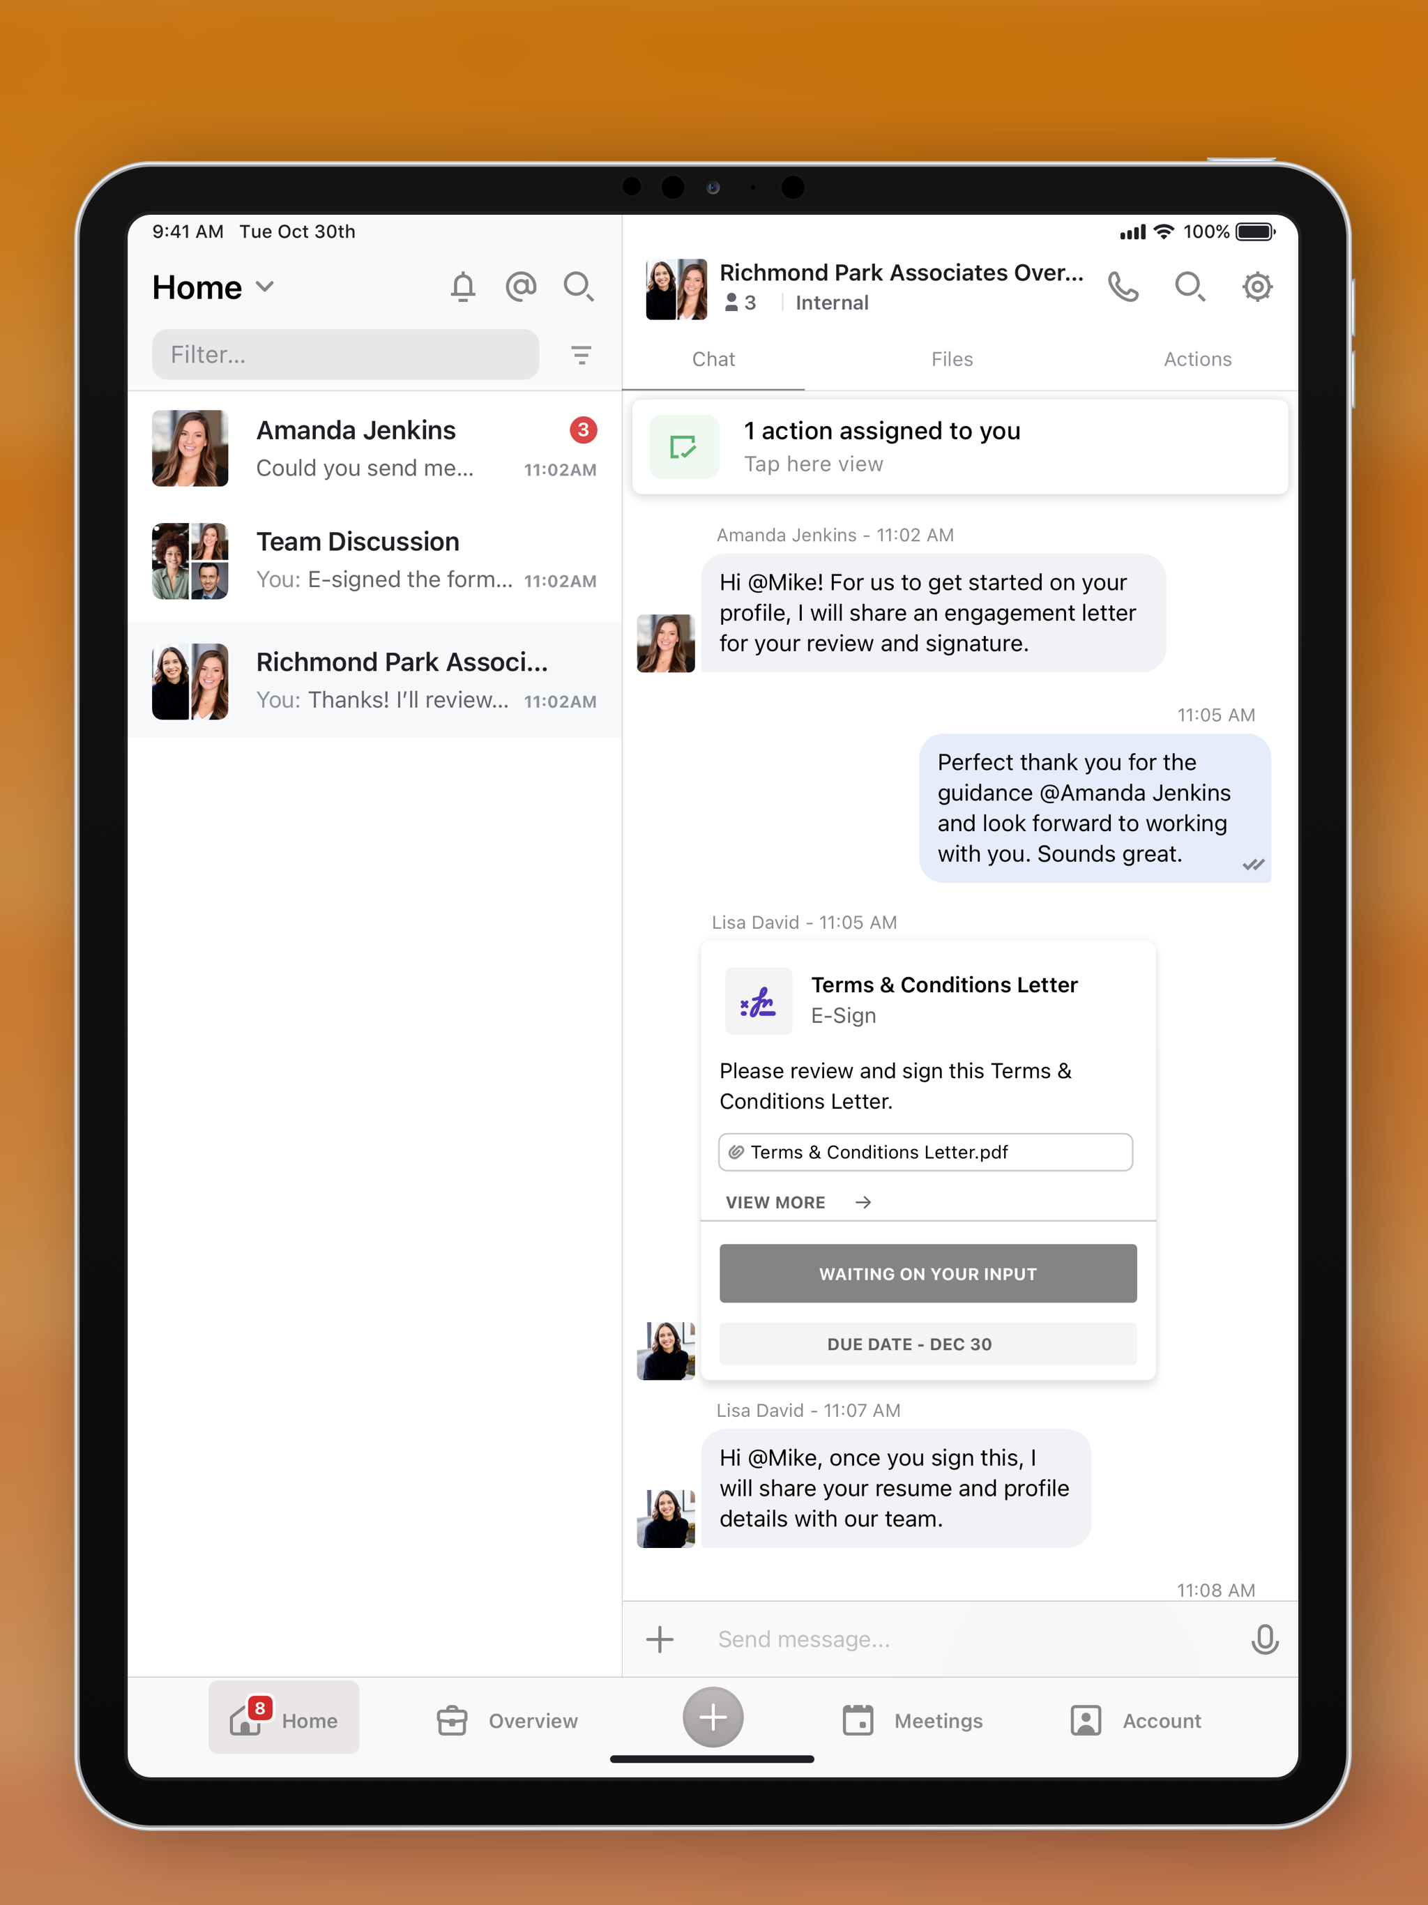Screen dimensions: 1428x1905
Task: Tap the paperclip icon on the PDF attachment
Action: 736,1153
